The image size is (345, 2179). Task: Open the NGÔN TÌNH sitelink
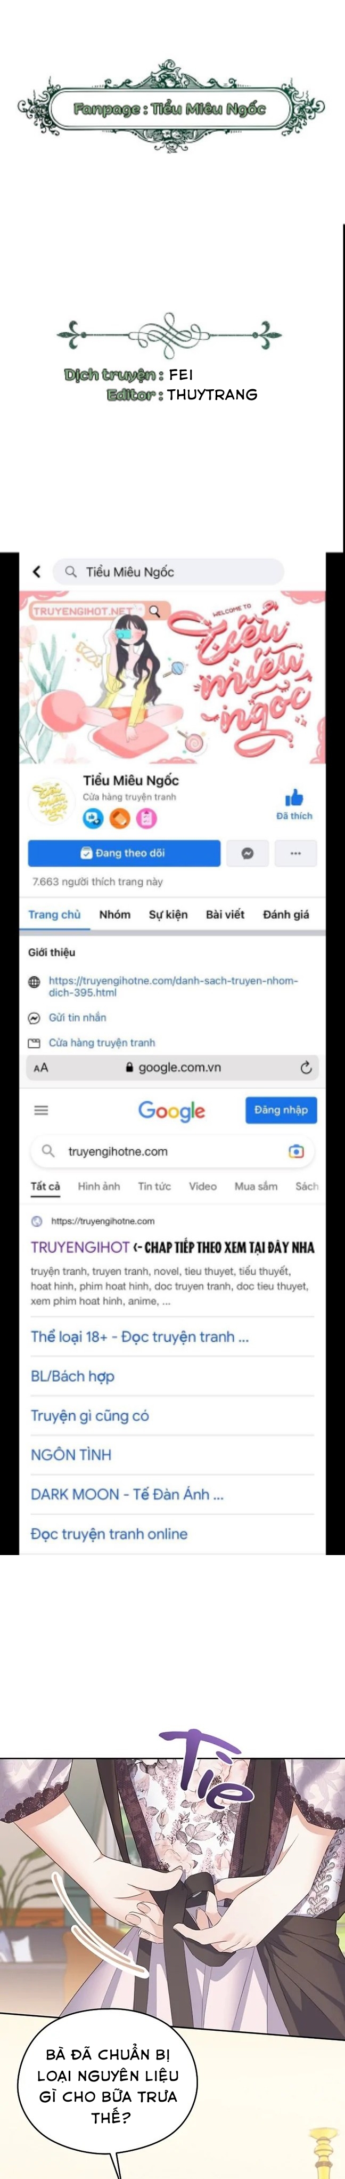point(71,1455)
